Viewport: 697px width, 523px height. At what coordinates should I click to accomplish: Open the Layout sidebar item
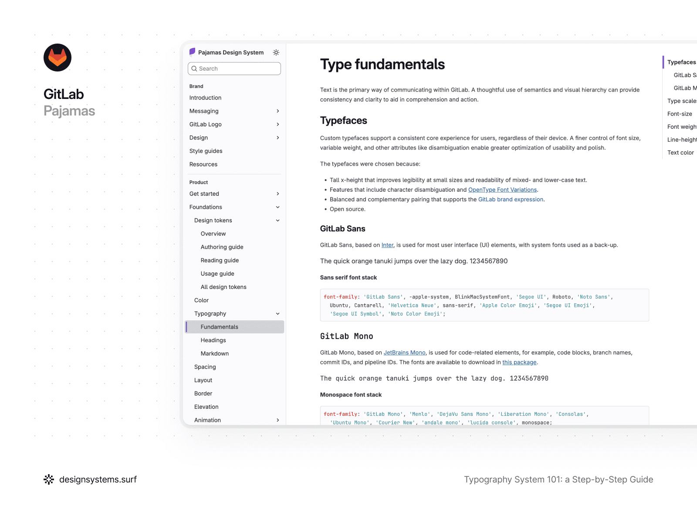203,380
